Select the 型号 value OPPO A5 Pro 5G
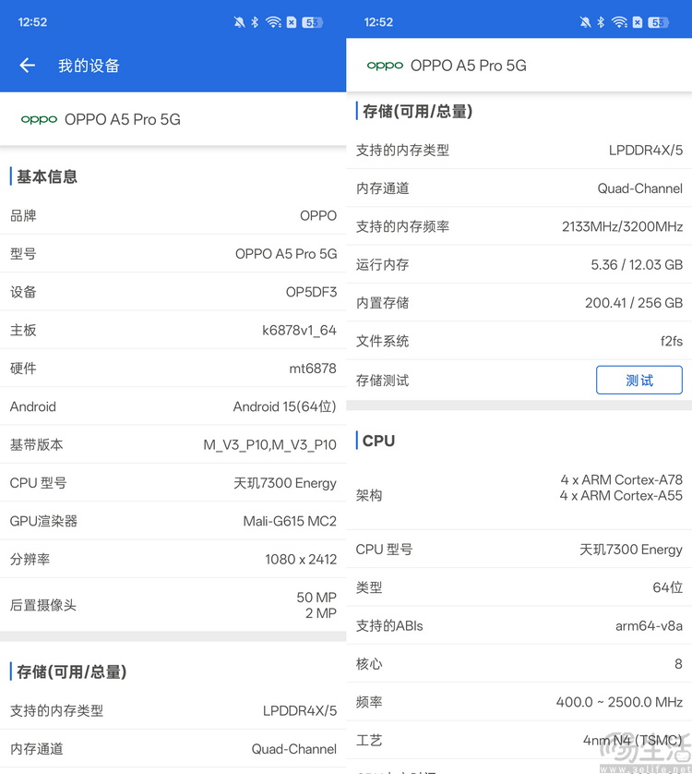This screenshot has height=774, width=692. [286, 254]
